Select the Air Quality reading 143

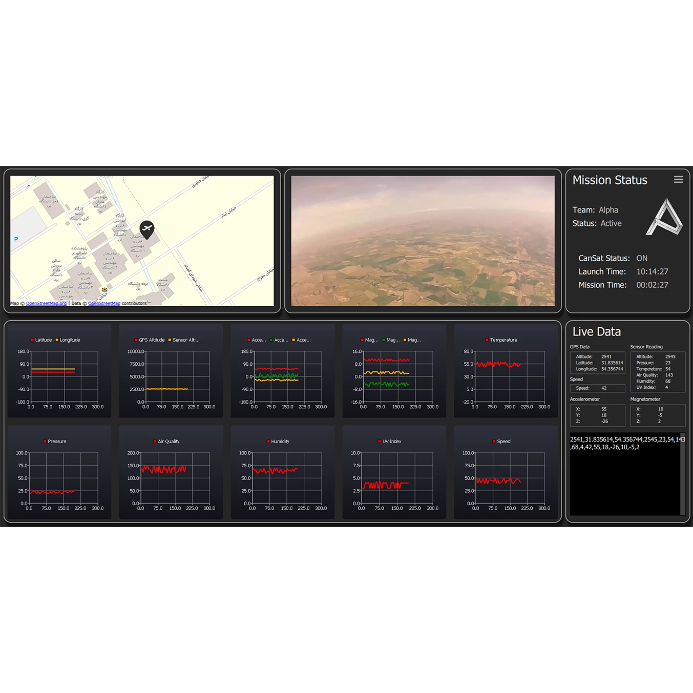(x=669, y=375)
